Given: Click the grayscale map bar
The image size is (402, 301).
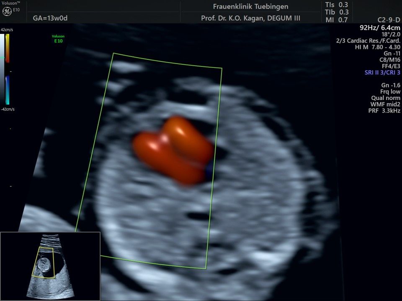Looking at the screenshot, I should pyautogui.click(x=2, y=69).
